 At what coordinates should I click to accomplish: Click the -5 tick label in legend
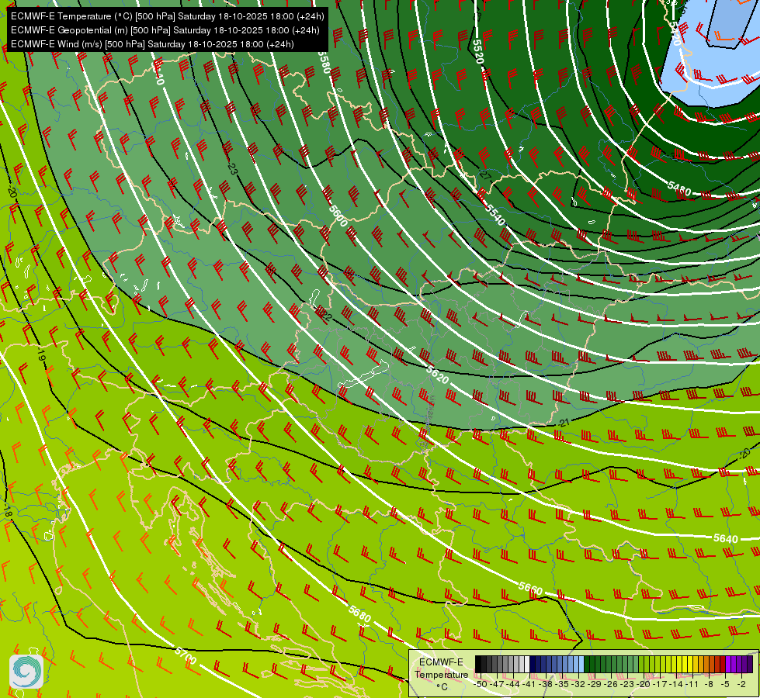tap(726, 684)
